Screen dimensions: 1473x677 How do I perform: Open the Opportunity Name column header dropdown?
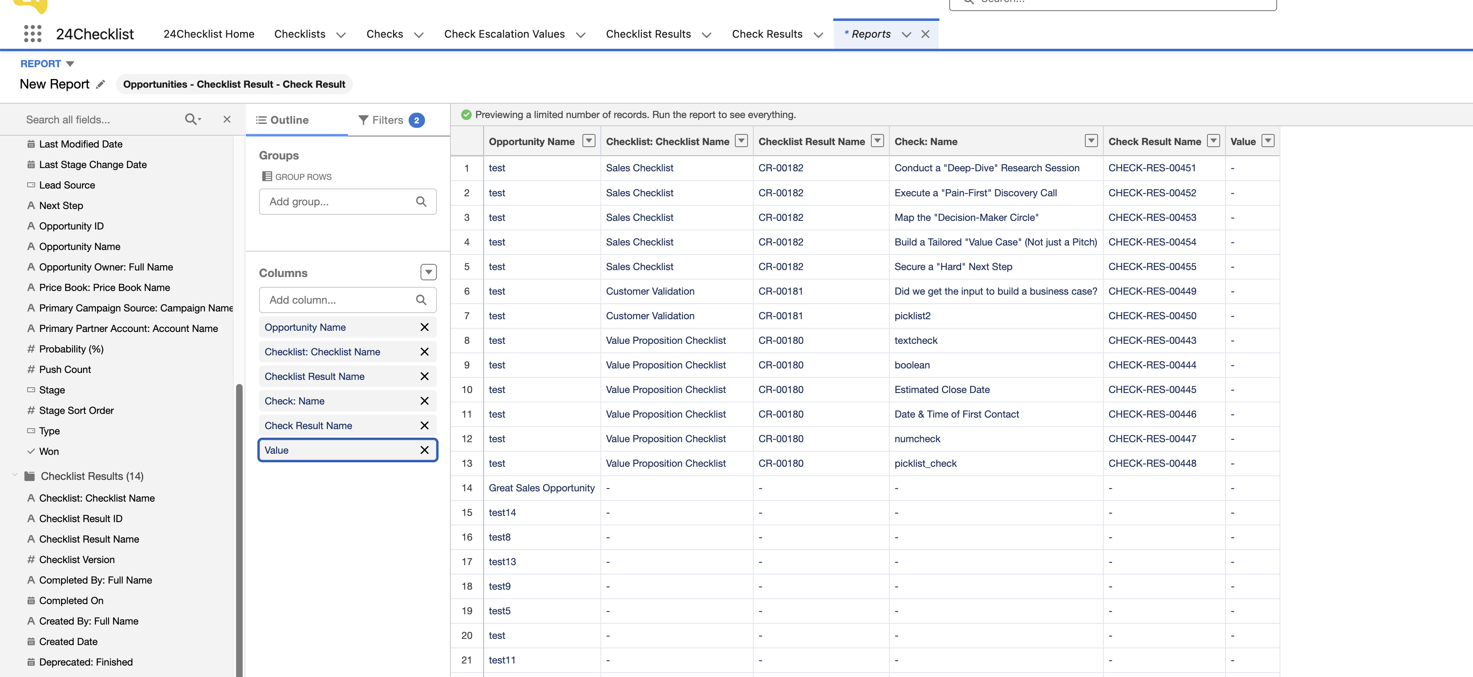(x=589, y=141)
